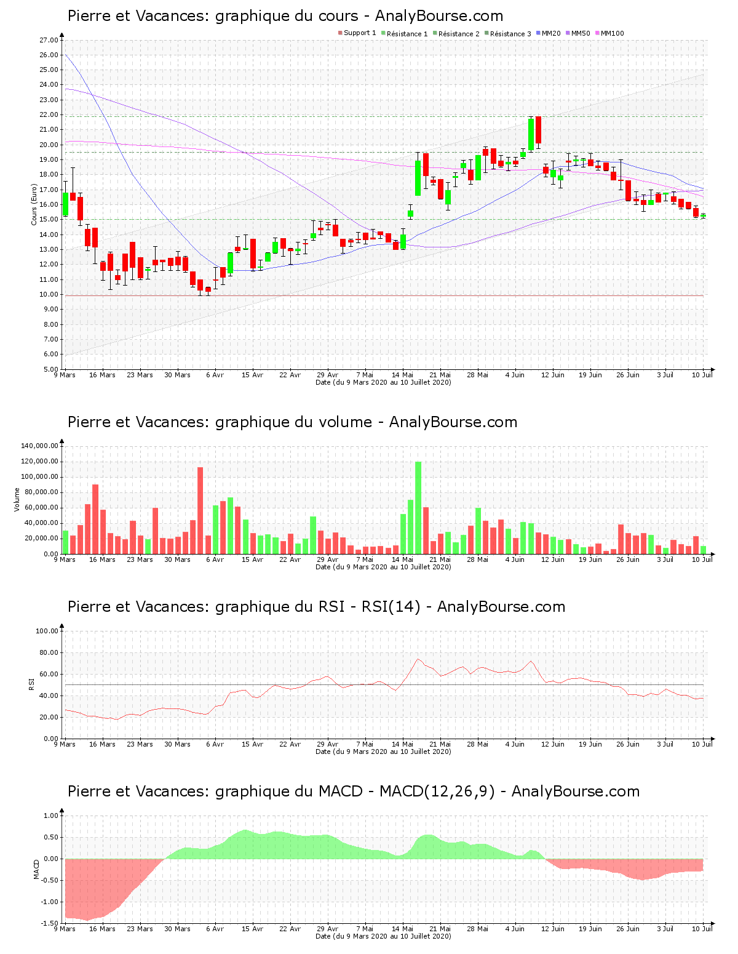Click '23 Mars' on the MACD chart date axis
738x954 pixels.
coord(140,929)
